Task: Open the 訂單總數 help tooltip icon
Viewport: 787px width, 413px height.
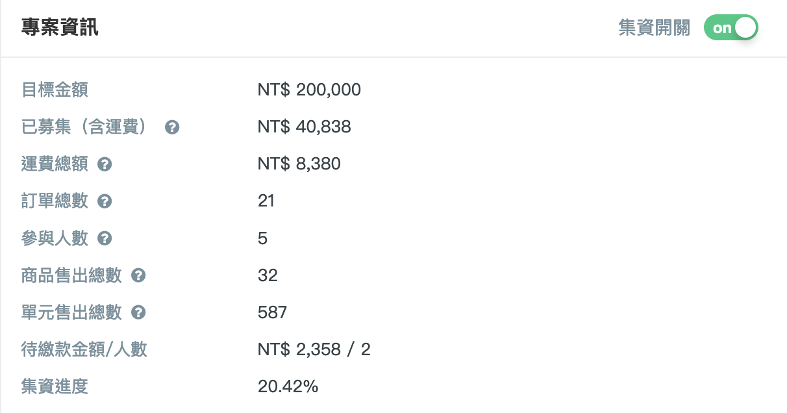Action: 105,201
